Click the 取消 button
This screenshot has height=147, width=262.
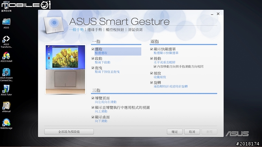pyautogui.click(x=192, y=131)
